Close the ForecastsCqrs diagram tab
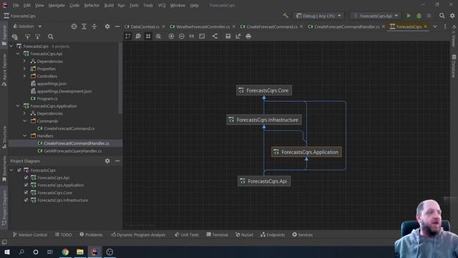Screen dimensions: 458x258 (425, 27)
